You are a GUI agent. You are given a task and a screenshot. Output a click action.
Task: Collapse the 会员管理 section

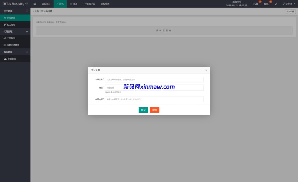click(x=15, y=11)
